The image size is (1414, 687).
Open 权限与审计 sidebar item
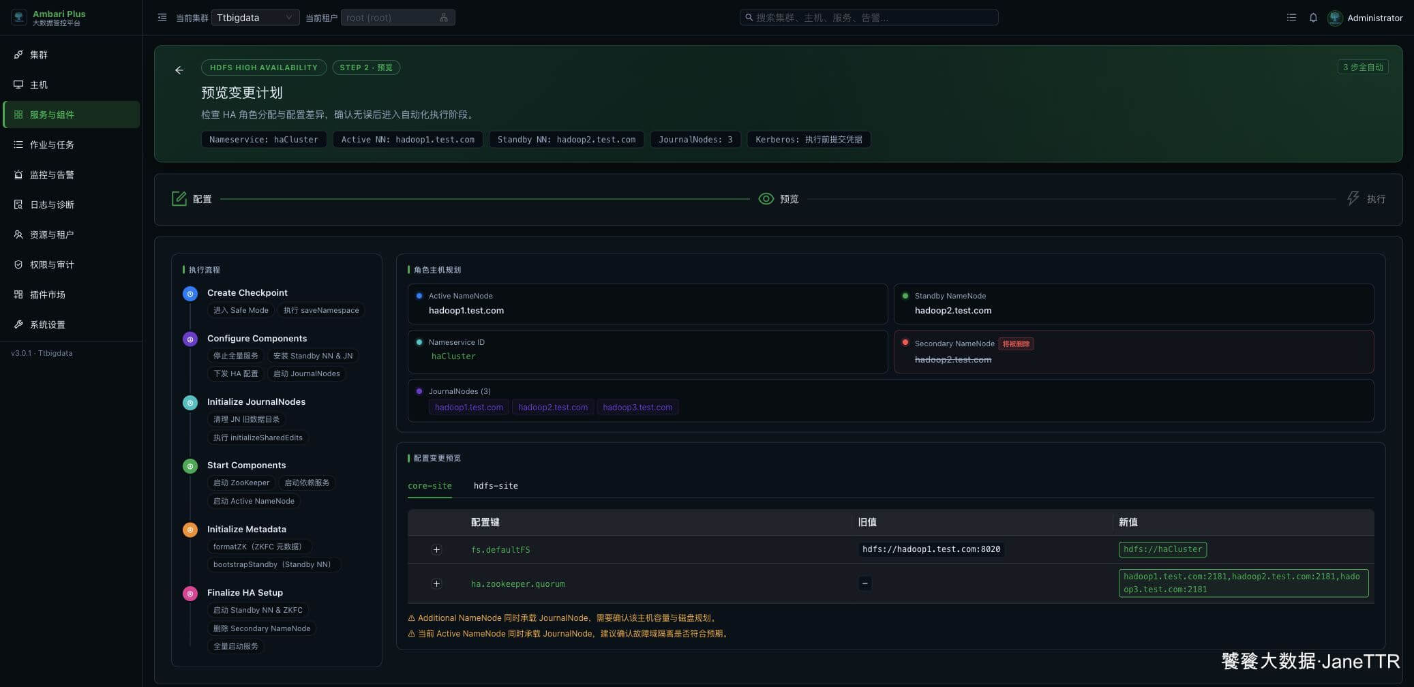[72, 264]
